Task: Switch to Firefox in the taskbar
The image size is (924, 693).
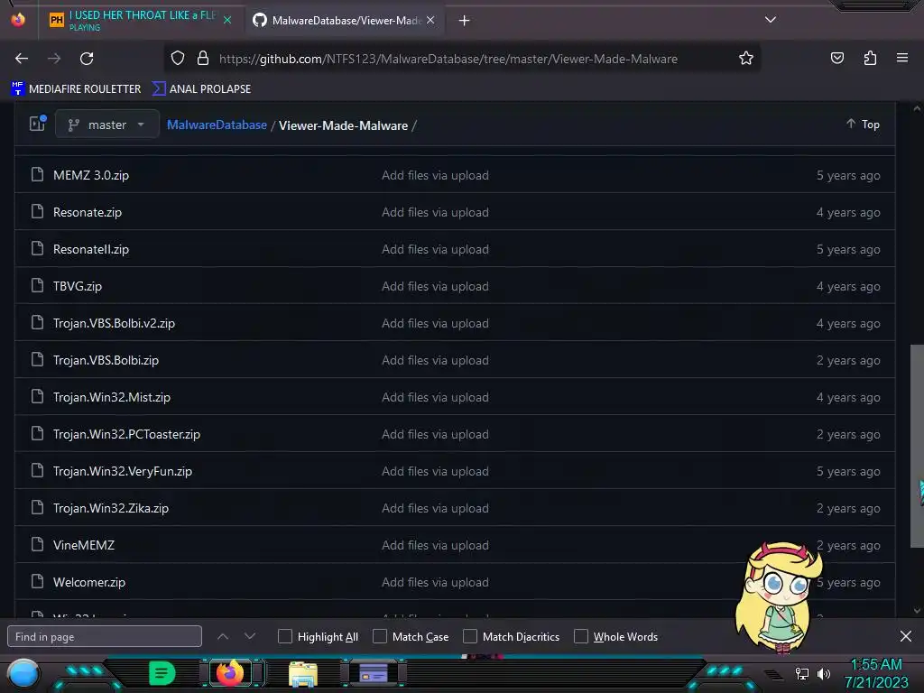Action: tap(230, 673)
